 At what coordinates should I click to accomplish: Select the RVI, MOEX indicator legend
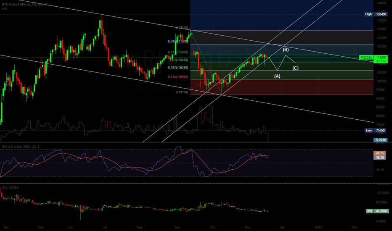pyautogui.click(x=10, y=188)
